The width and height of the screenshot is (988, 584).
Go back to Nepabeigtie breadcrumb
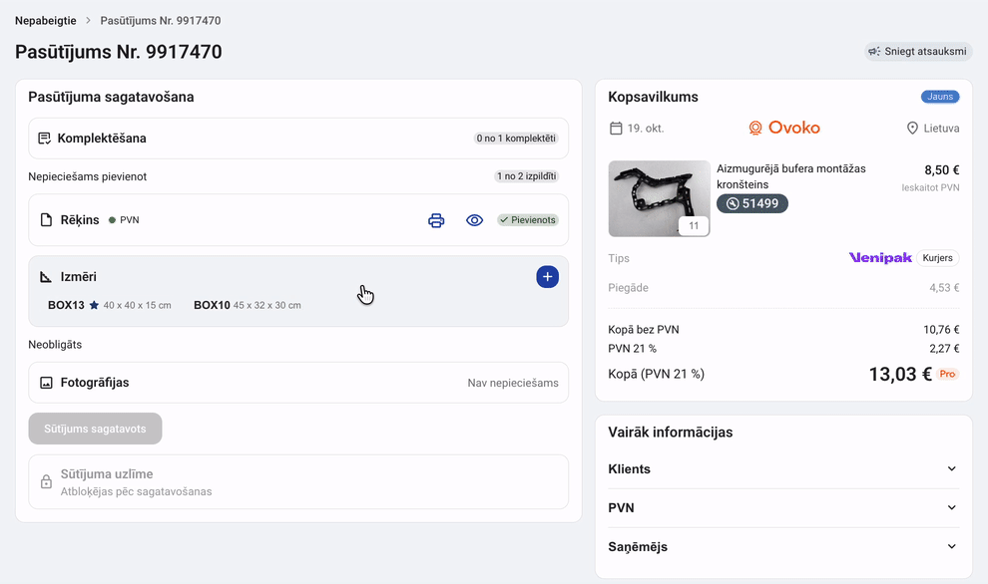[45, 21]
